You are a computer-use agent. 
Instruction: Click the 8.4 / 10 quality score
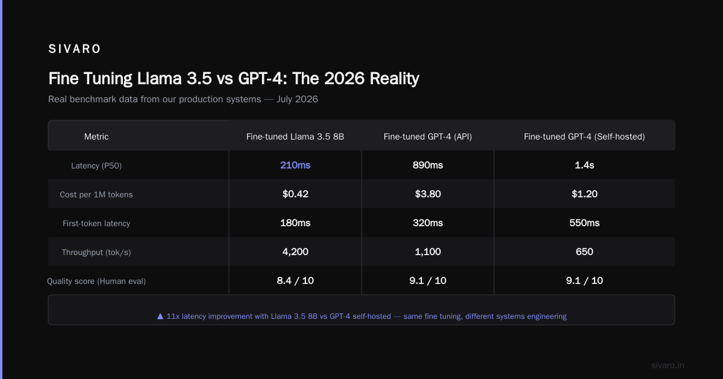pyautogui.click(x=295, y=280)
